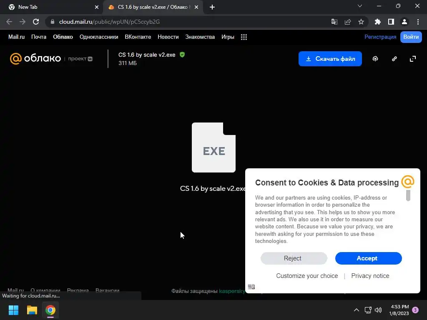Screen dimensions: 427x320
Task: Click the EXE file thumbnail
Action: pos(213,147)
